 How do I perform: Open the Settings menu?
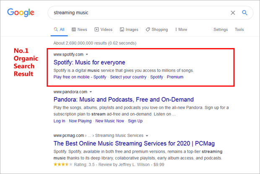(221, 30)
